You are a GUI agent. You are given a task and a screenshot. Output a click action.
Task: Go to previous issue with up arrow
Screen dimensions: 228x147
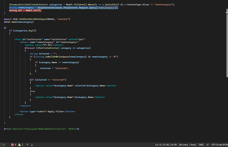click(27, 145)
